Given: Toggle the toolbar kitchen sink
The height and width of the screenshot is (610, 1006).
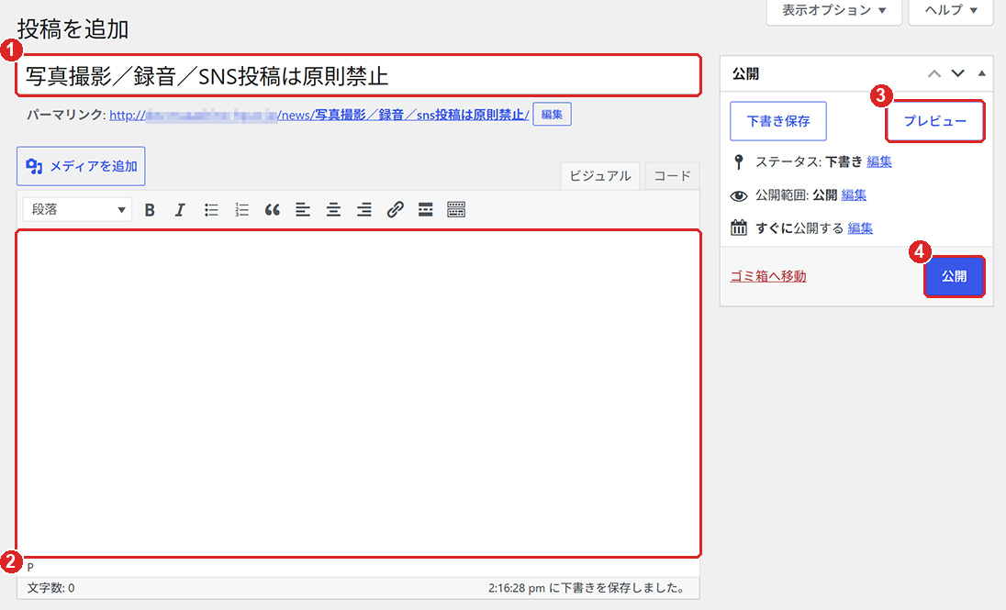Looking at the screenshot, I should pos(456,210).
